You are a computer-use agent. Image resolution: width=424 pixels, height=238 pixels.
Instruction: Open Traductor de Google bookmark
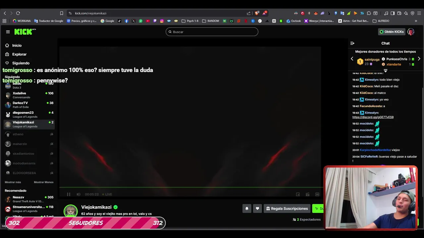click(x=49, y=21)
